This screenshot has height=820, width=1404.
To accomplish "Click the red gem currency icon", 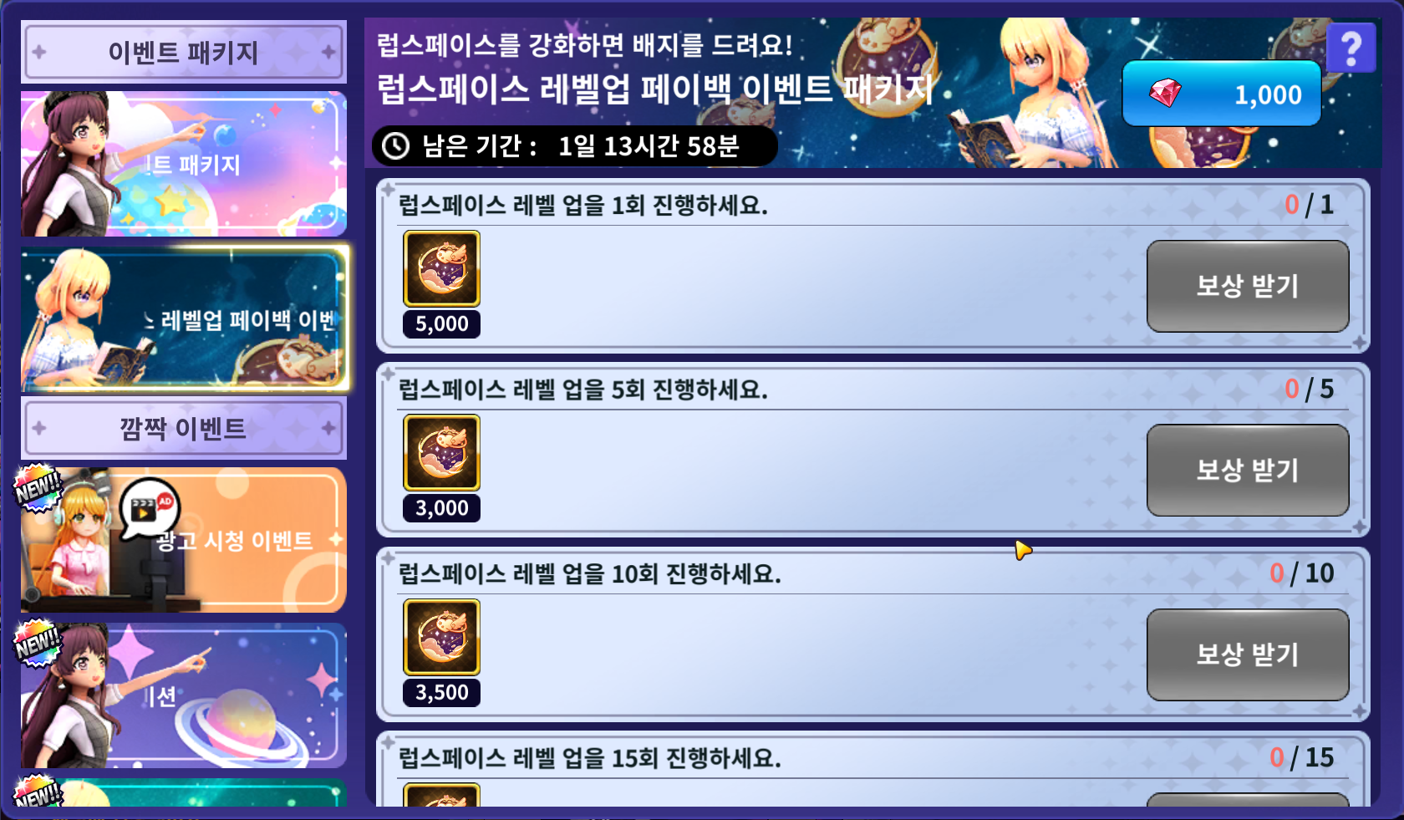I will (1165, 93).
